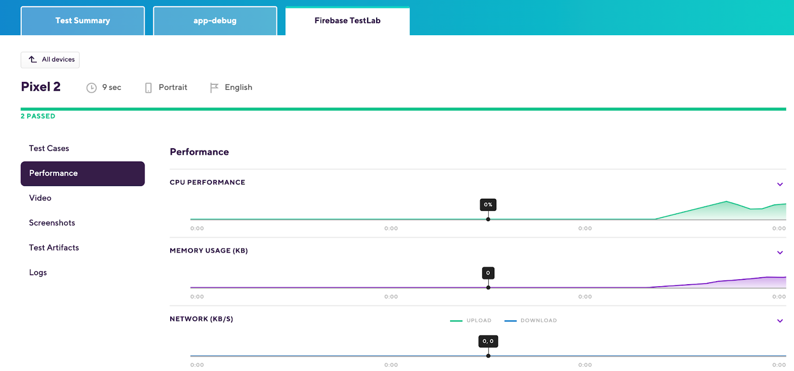Click the Upload legend green line
Image resolution: width=794 pixels, height=371 pixels.
(456, 321)
